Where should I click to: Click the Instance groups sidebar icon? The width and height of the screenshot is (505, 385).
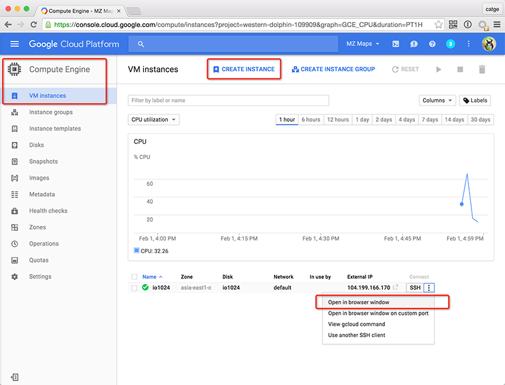(15, 112)
